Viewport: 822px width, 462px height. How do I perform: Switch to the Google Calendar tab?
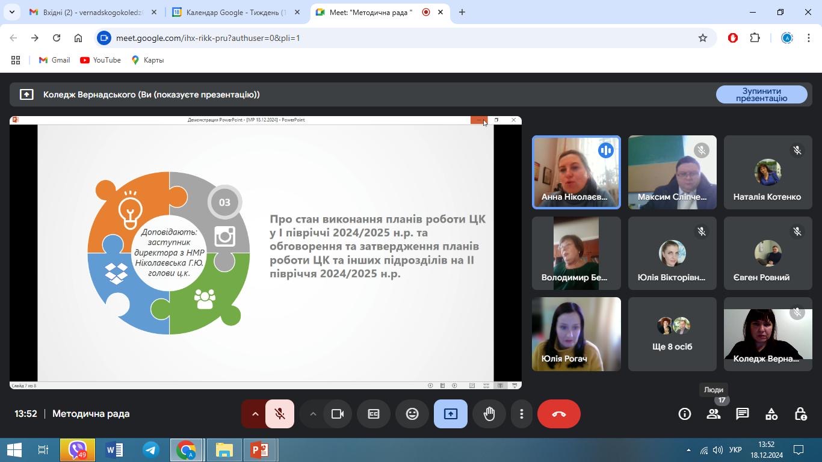tap(235, 12)
